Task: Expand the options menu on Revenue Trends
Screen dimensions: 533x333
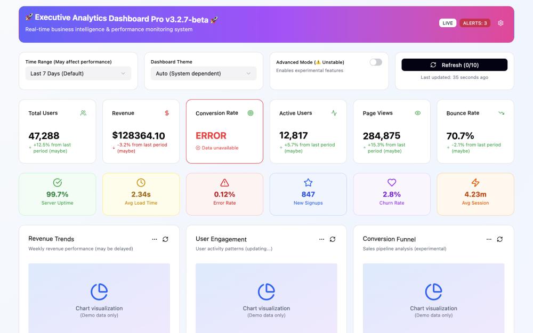Action: 155,239
